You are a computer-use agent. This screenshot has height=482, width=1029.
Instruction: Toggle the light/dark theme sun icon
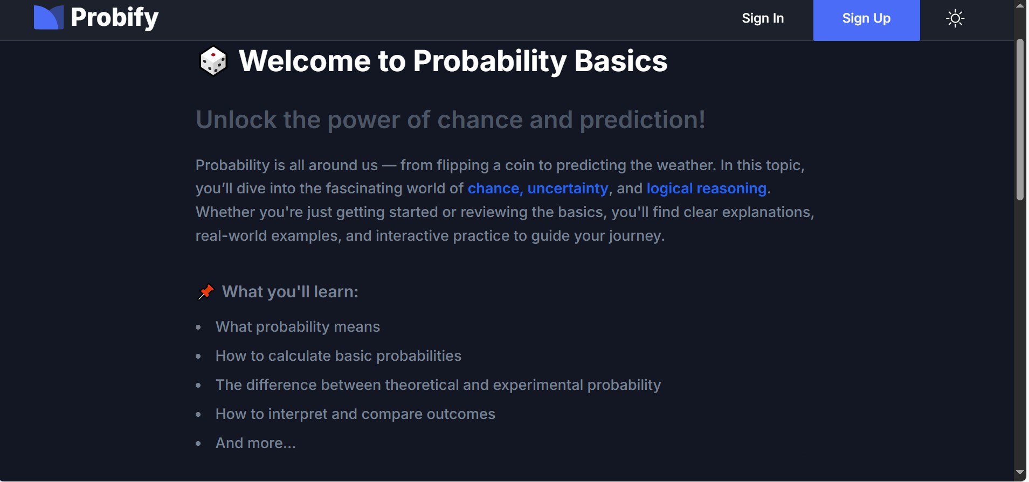(955, 19)
